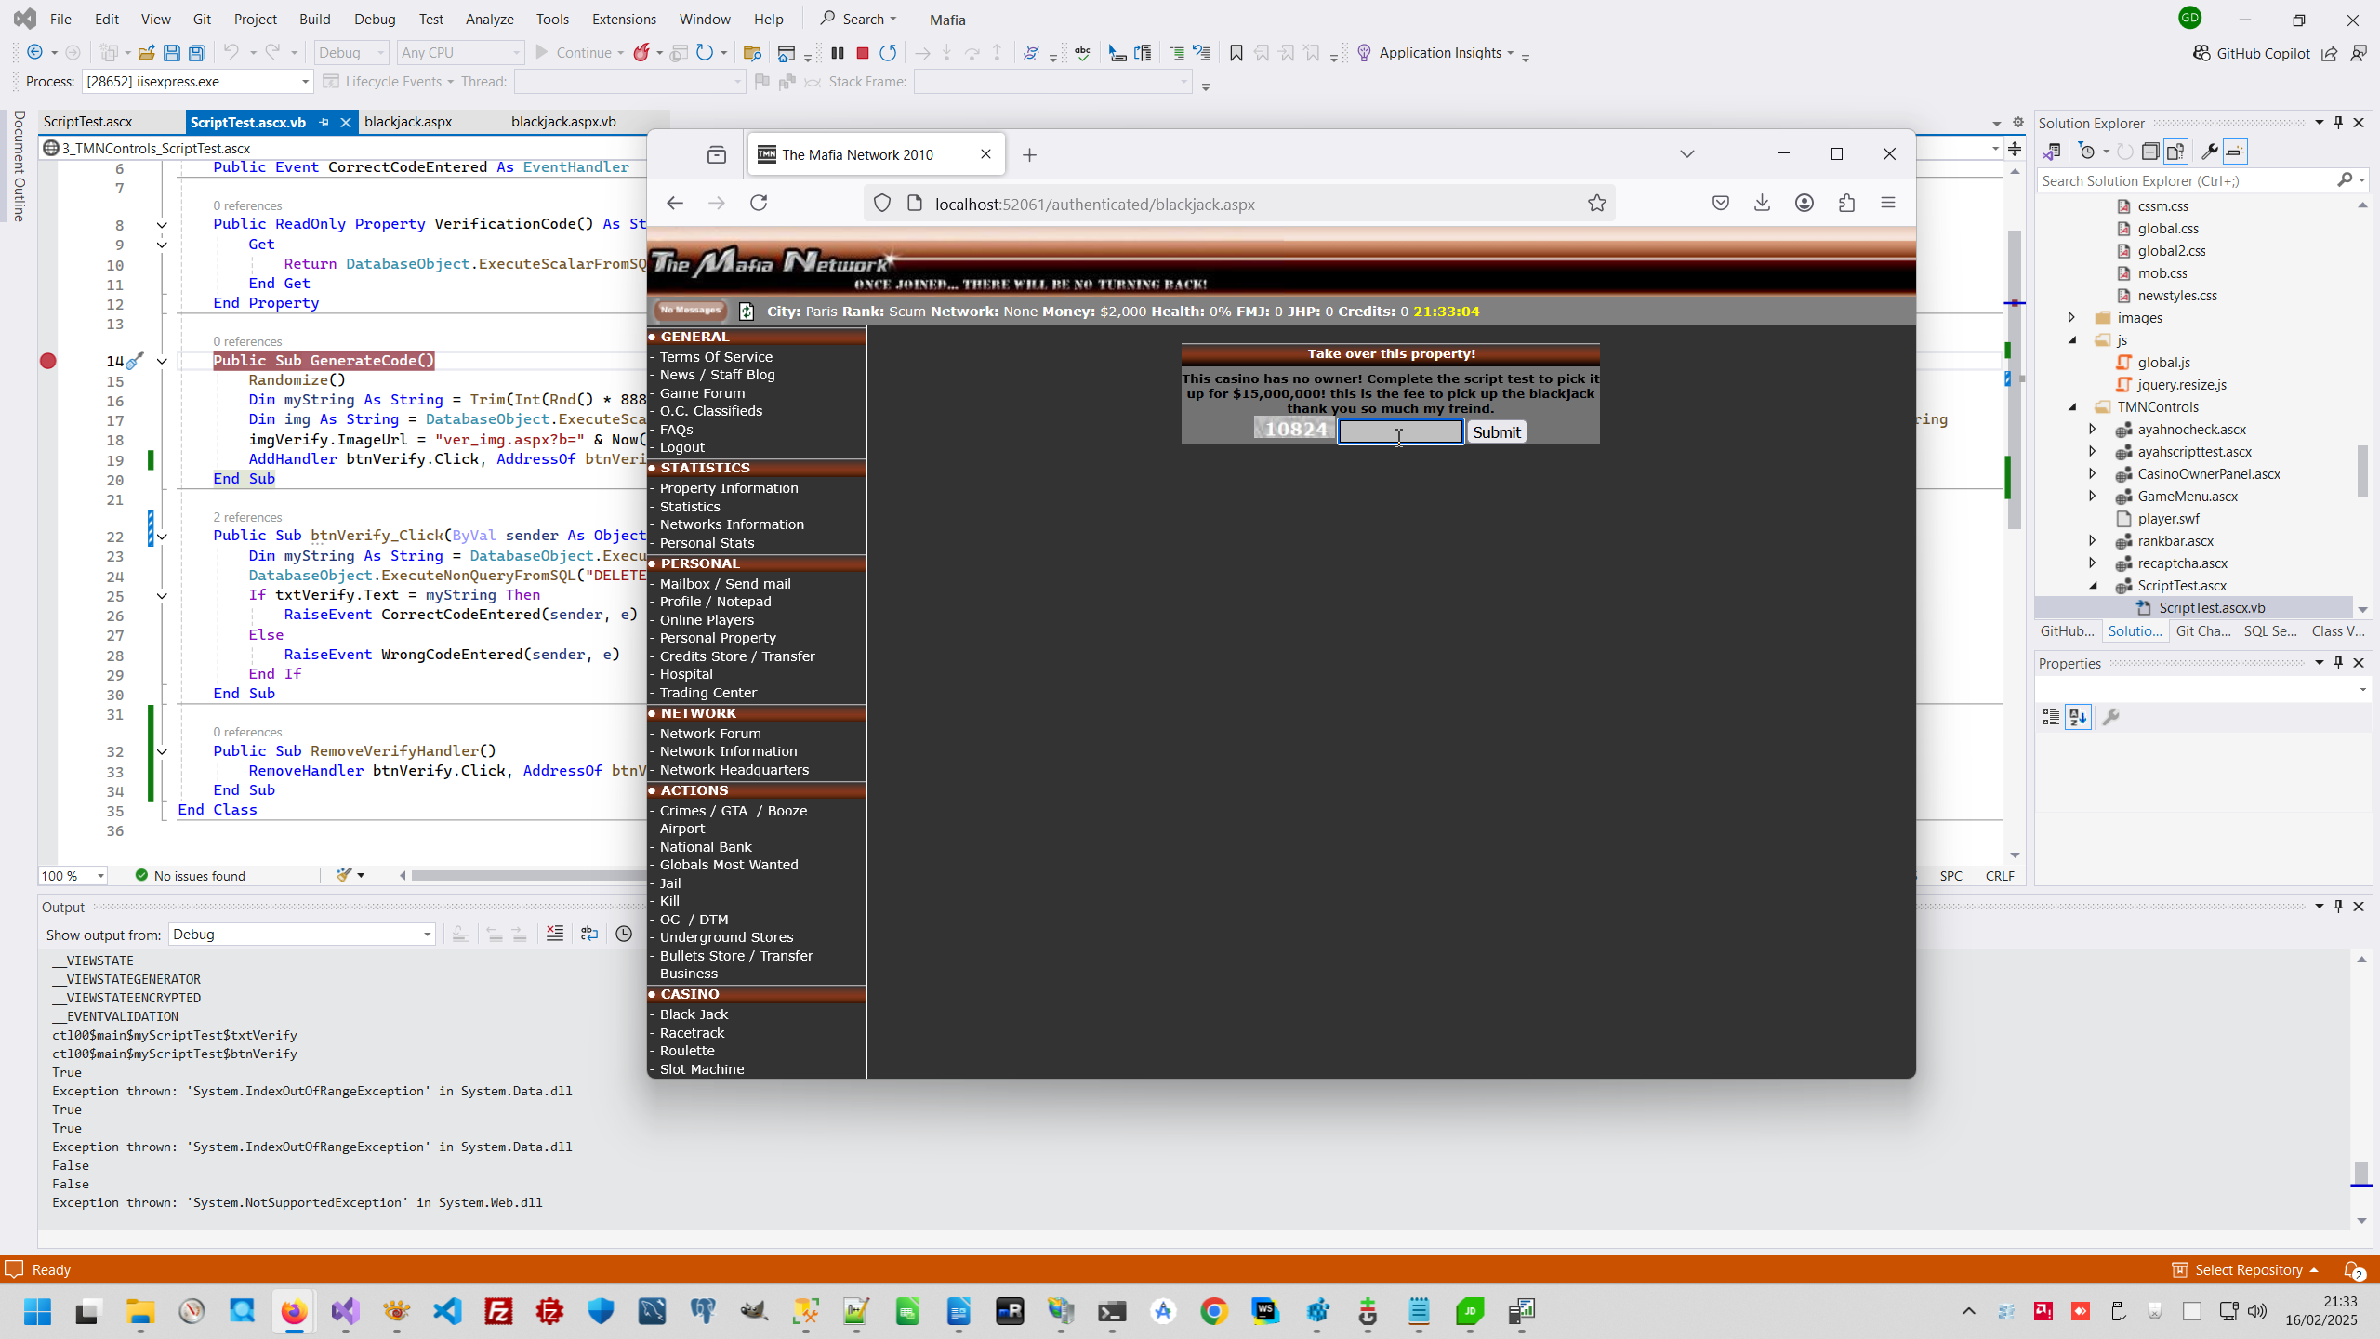The image size is (2380, 1339).
Task: Click Save All in the toolbar
Action: [197, 53]
